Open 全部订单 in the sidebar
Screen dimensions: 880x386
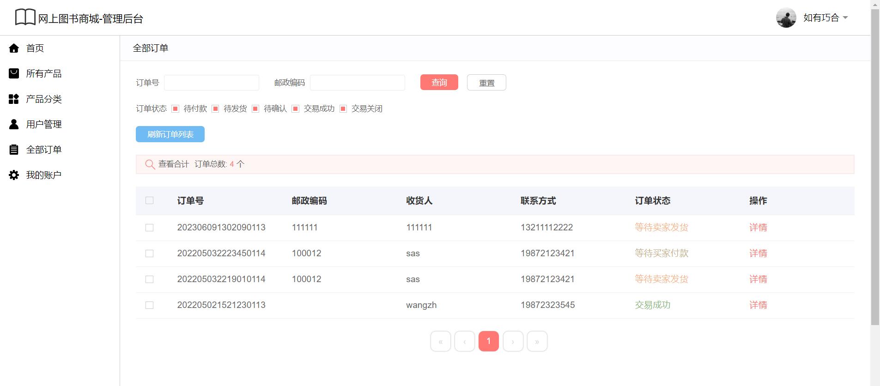click(44, 150)
